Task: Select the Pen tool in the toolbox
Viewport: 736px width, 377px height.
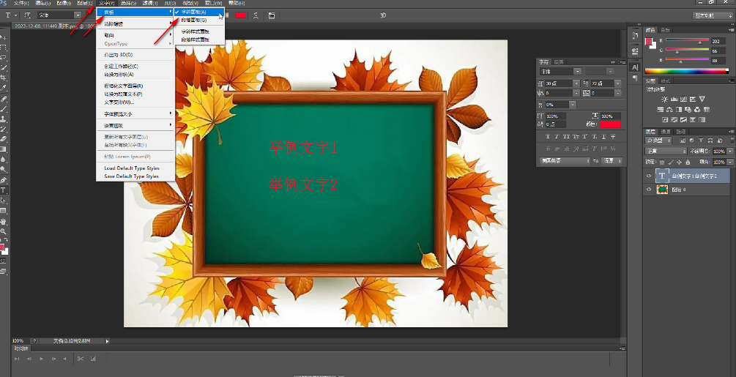Action: (x=4, y=179)
